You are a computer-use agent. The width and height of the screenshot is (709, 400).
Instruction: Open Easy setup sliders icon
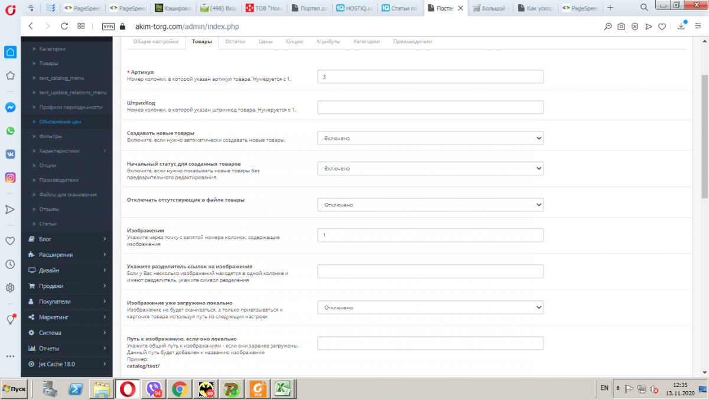698,27
